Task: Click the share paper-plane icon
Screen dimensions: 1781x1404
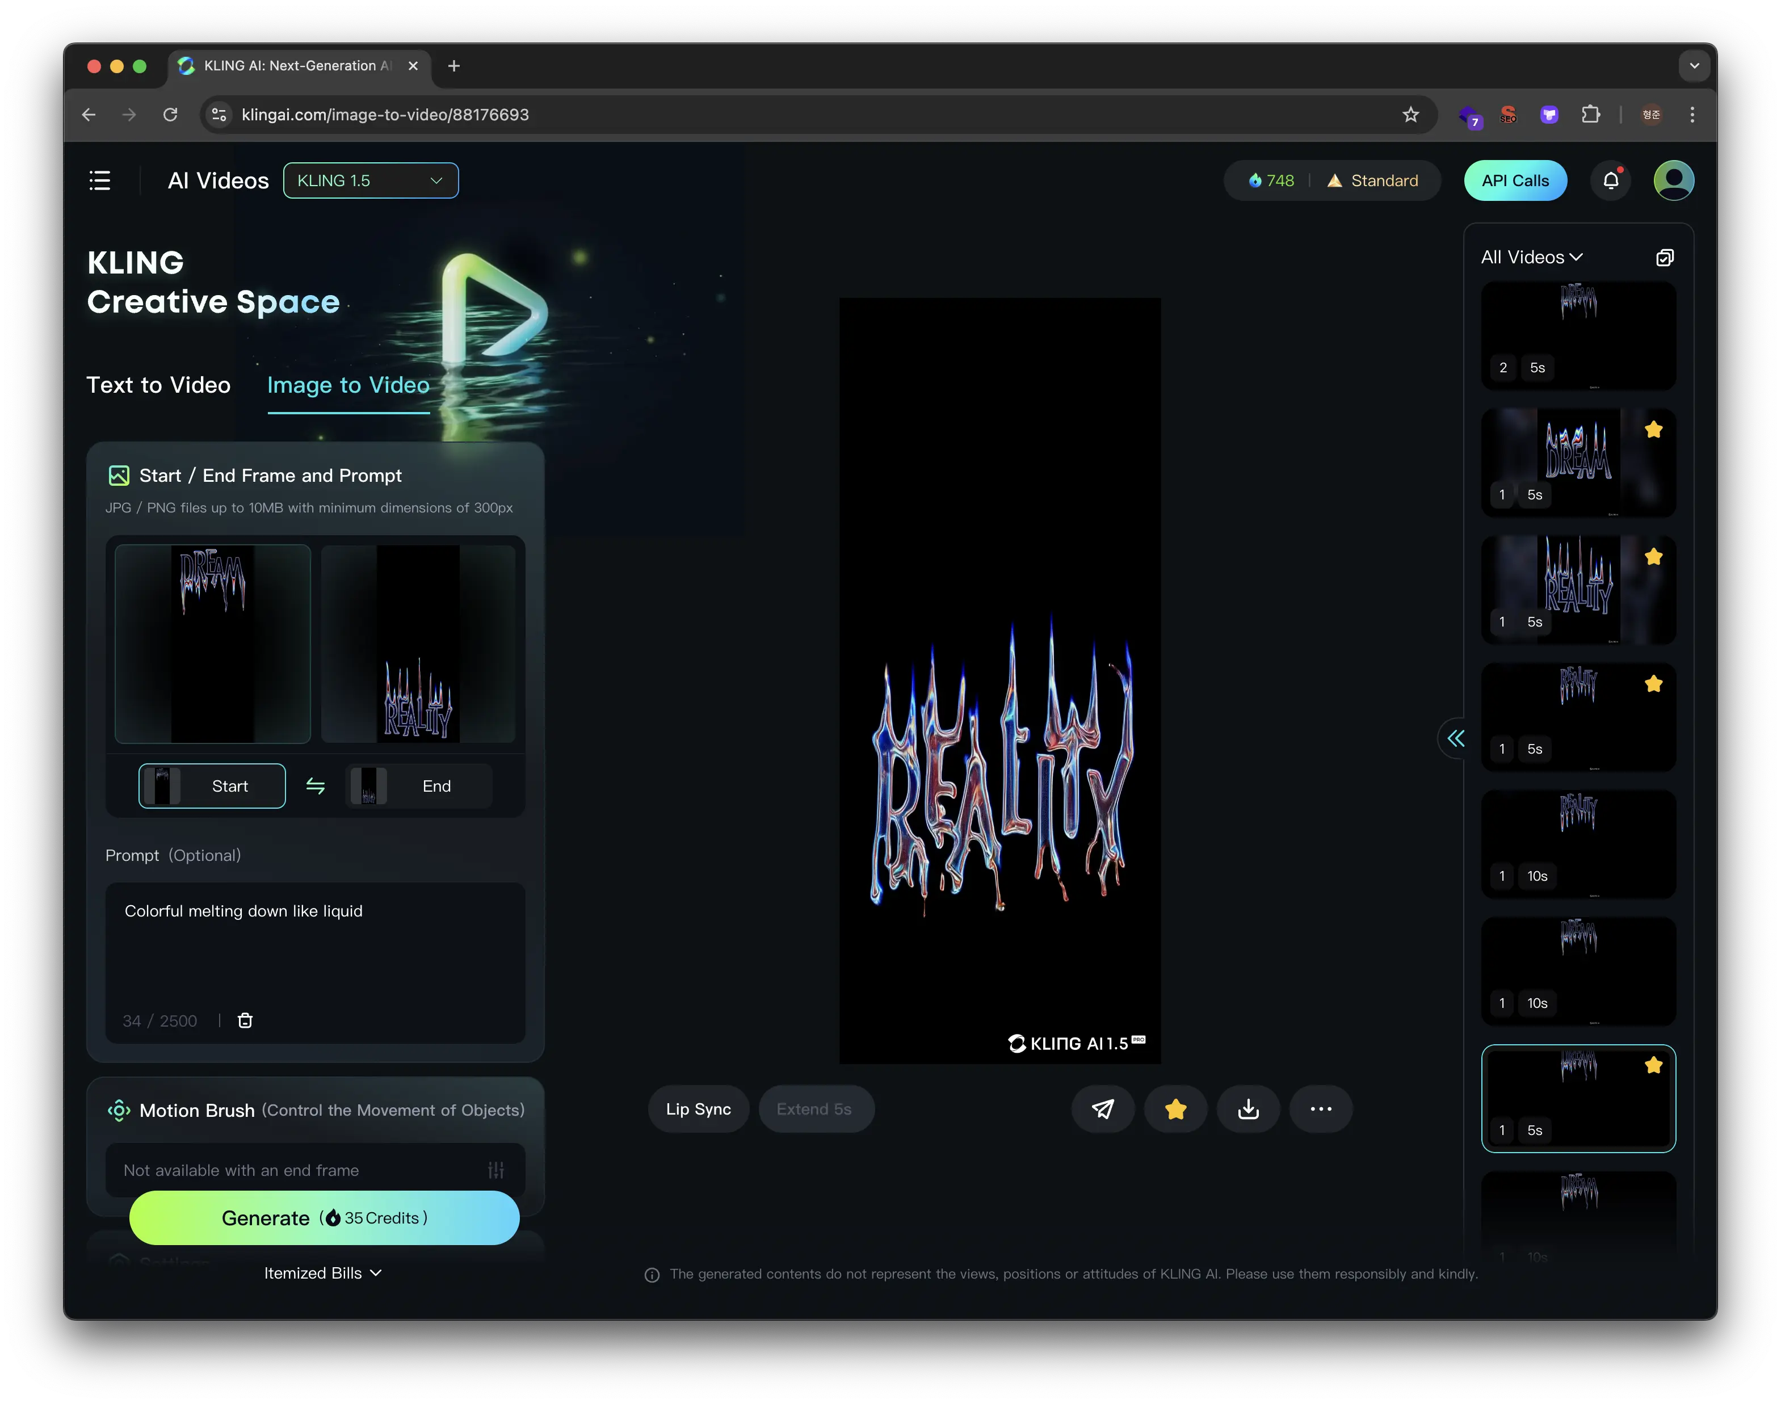Action: 1102,1109
